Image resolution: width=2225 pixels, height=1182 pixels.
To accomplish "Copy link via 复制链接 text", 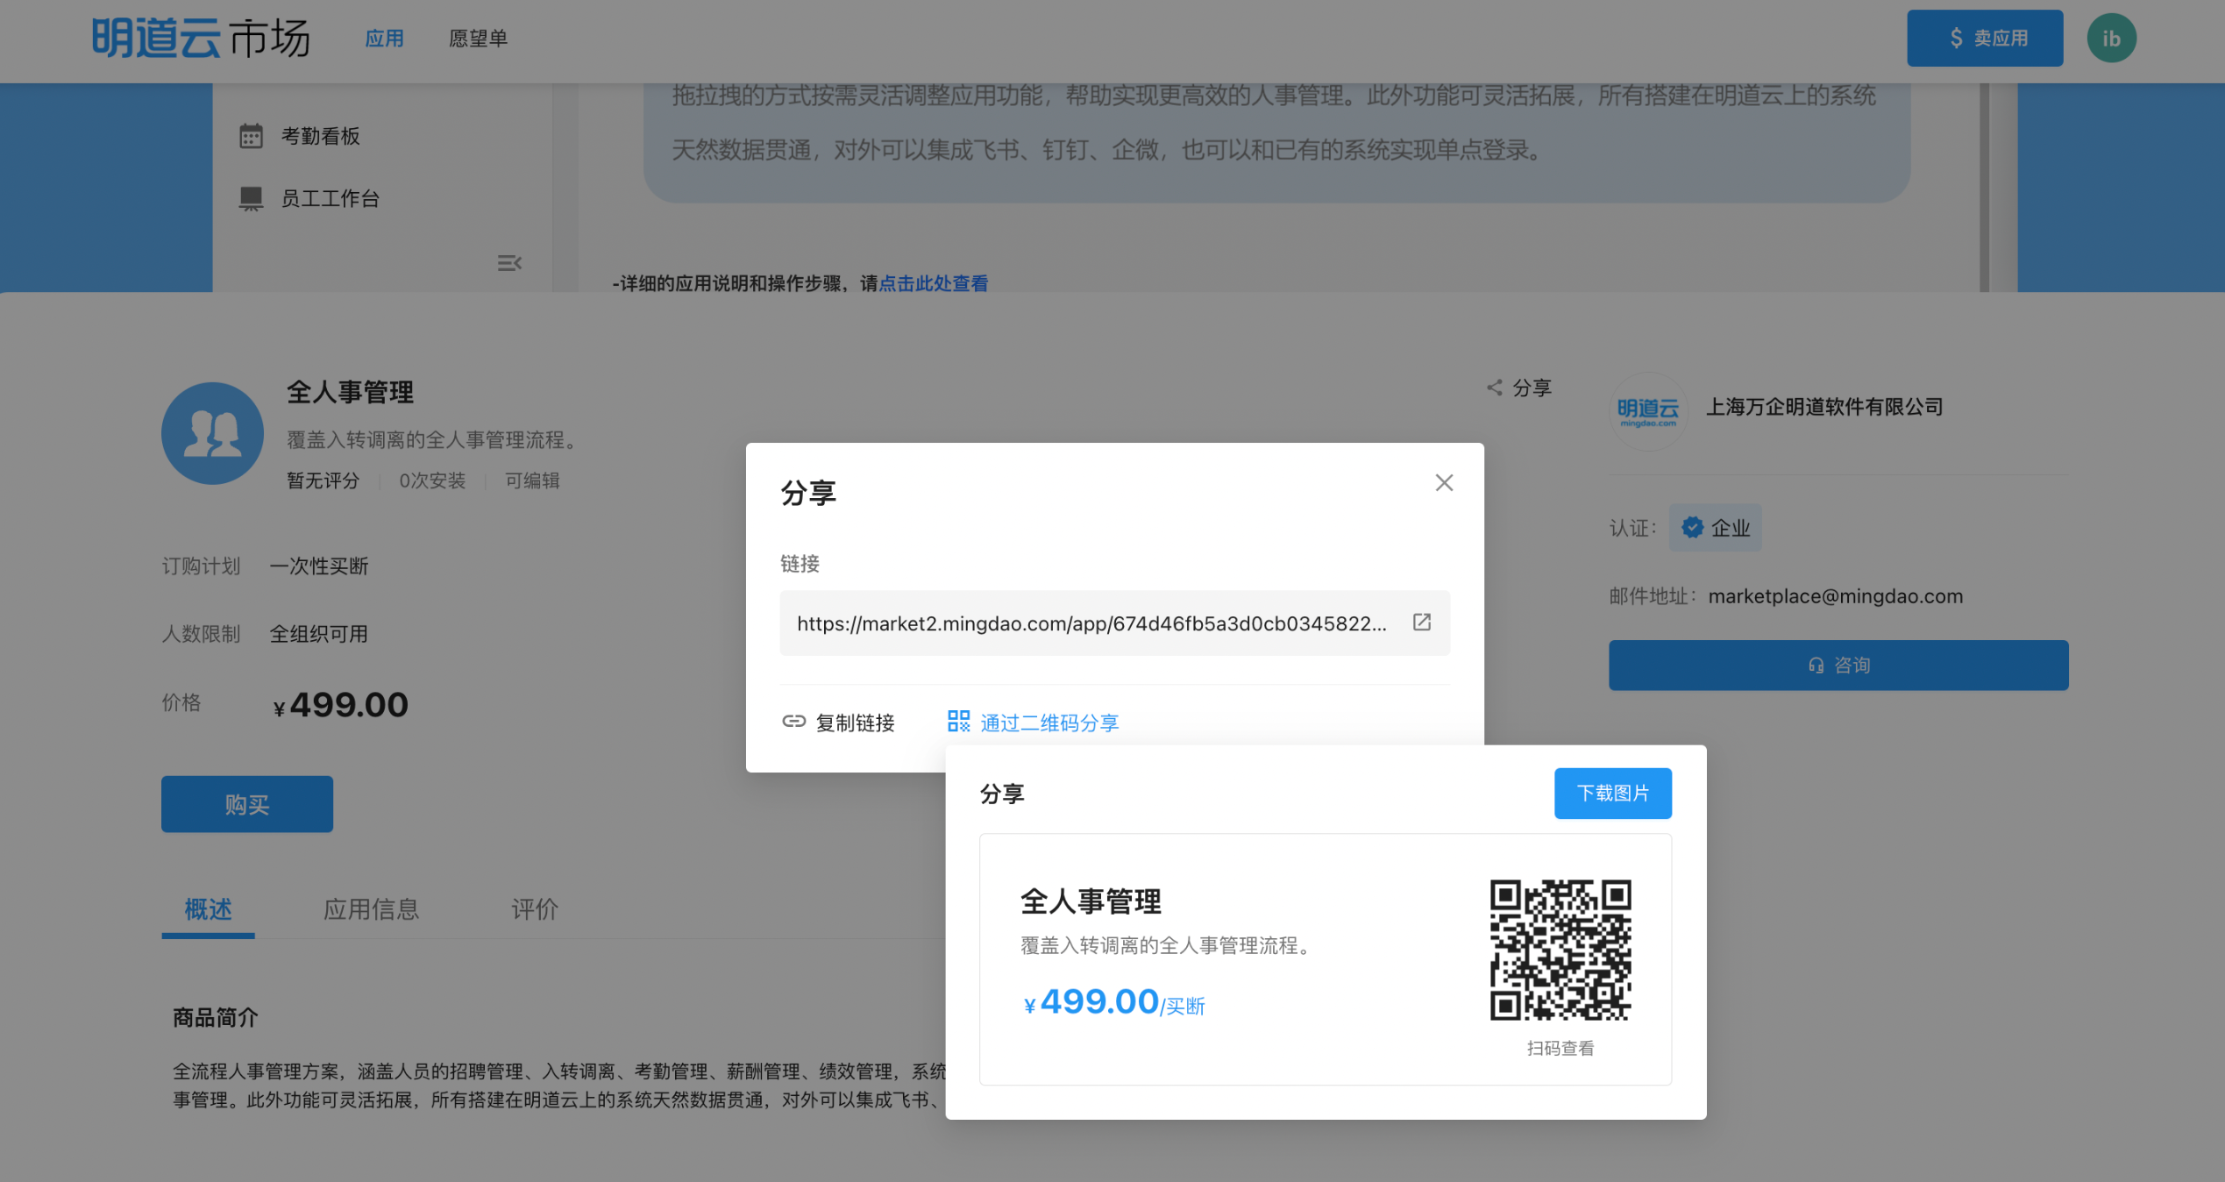I will point(855,723).
